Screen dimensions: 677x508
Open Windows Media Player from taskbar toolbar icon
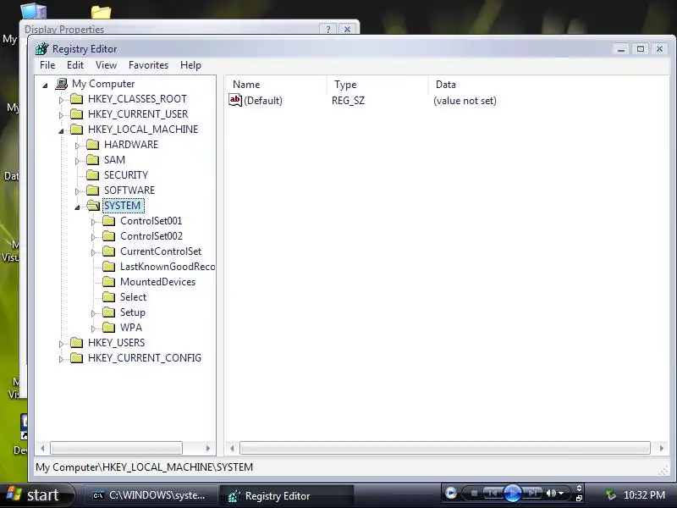(x=451, y=493)
